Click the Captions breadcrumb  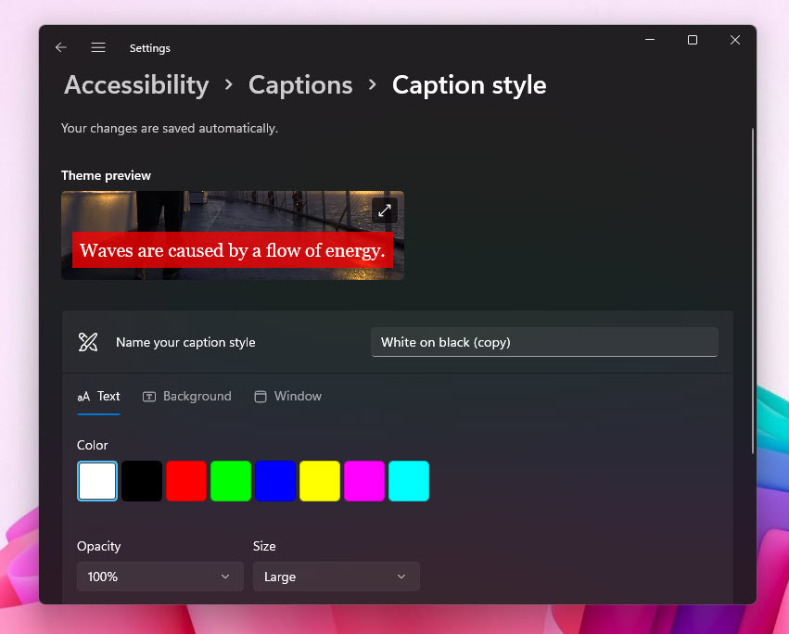pos(300,84)
